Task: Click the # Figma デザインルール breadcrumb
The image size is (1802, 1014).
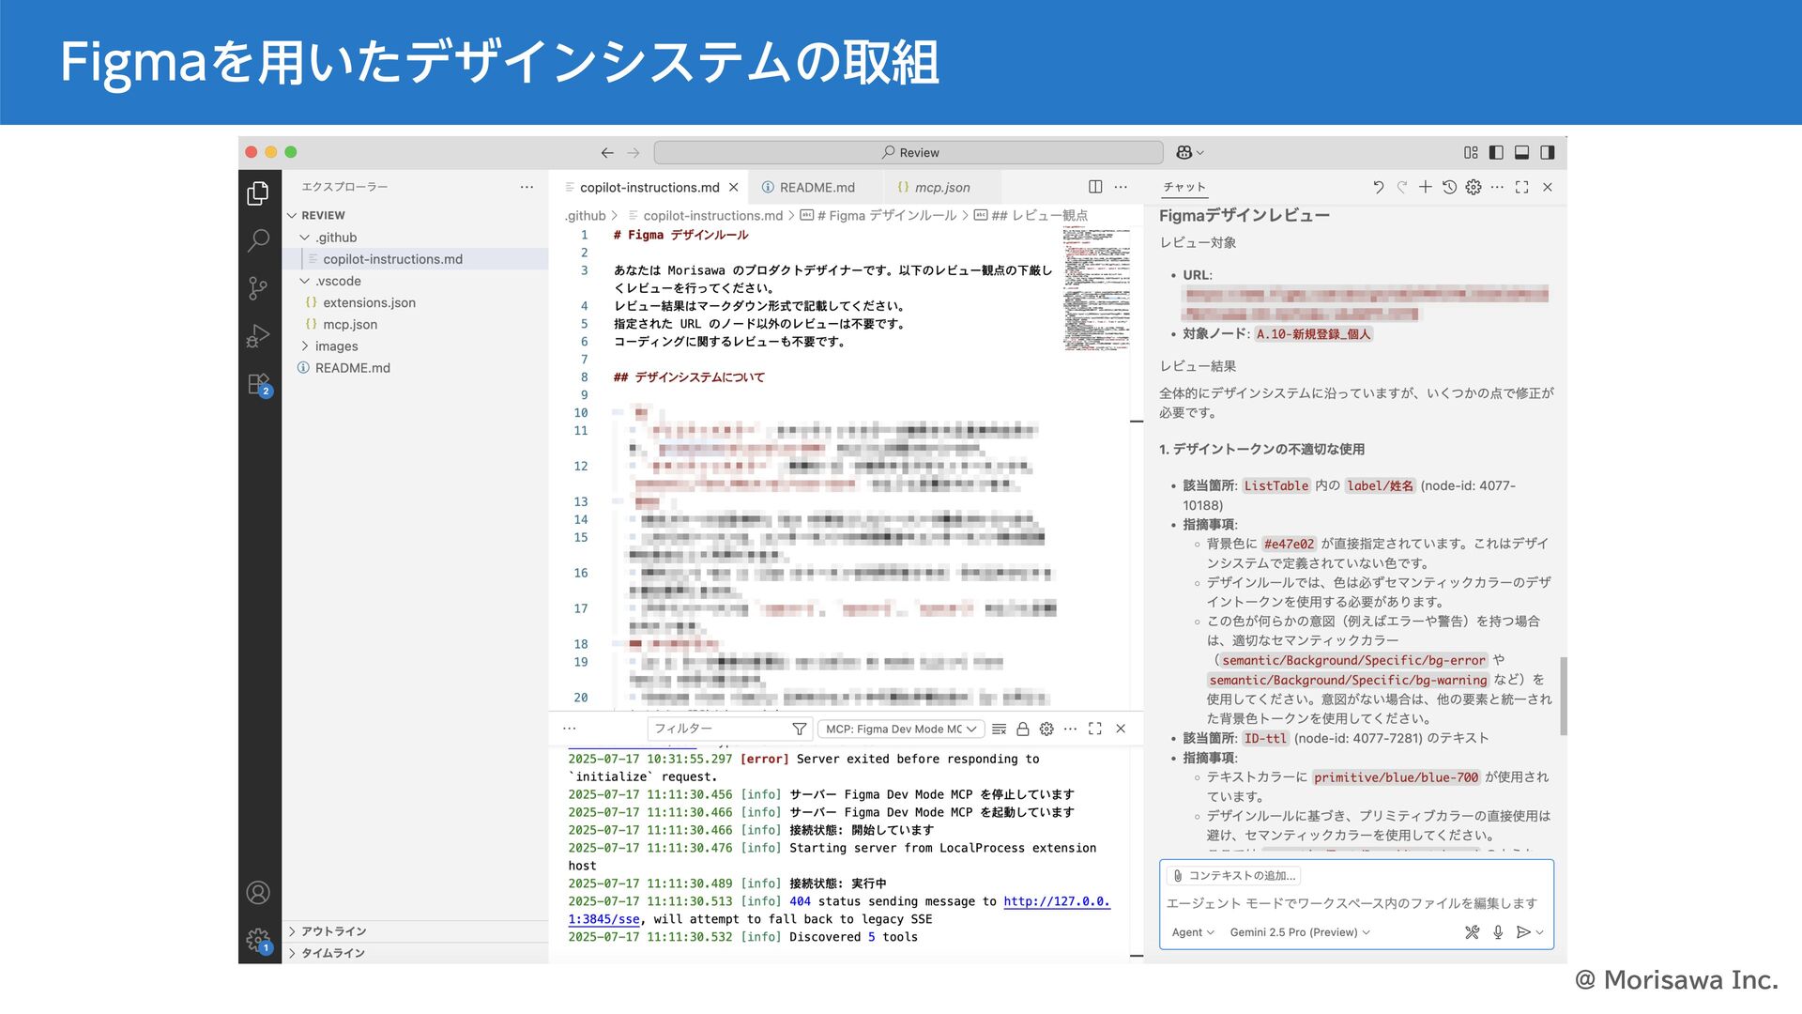Action: point(878,216)
